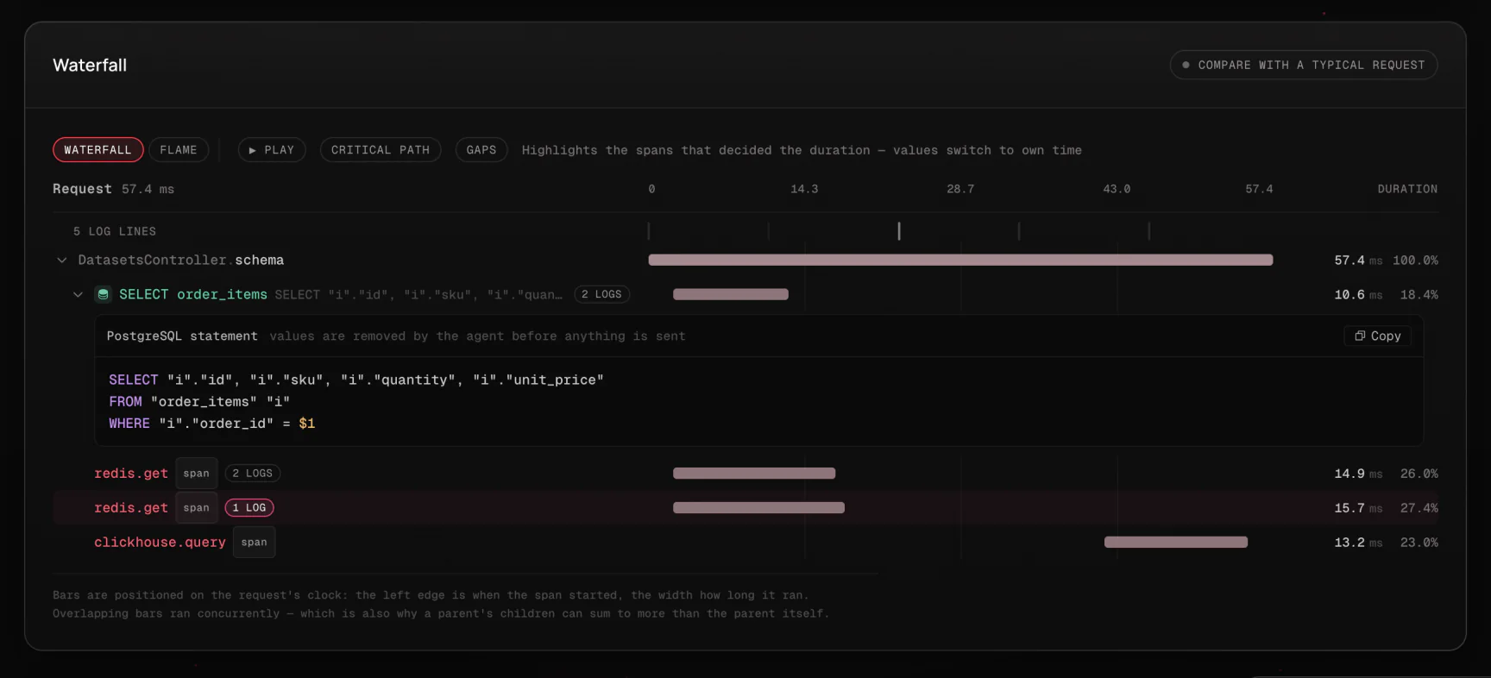Toggle the CRITICAL PATH highlight
Viewport: 1491px width, 678px height.
381,149
